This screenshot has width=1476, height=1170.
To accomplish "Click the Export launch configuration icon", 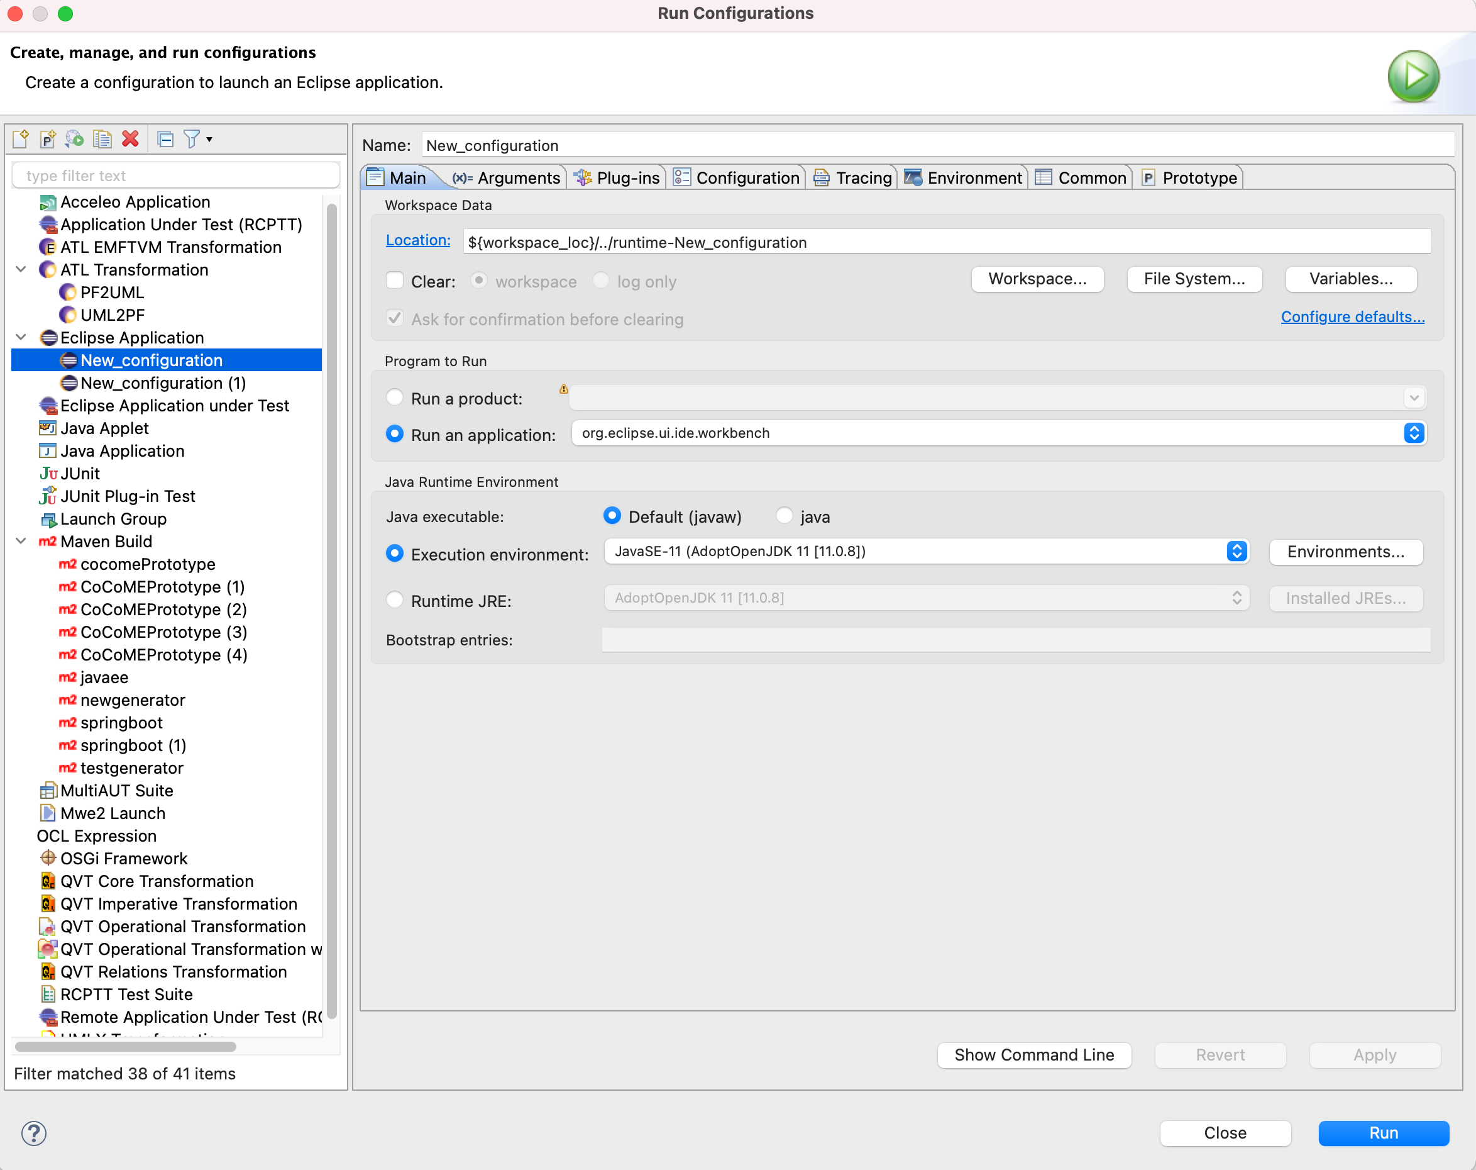I will tap(75, 139).
